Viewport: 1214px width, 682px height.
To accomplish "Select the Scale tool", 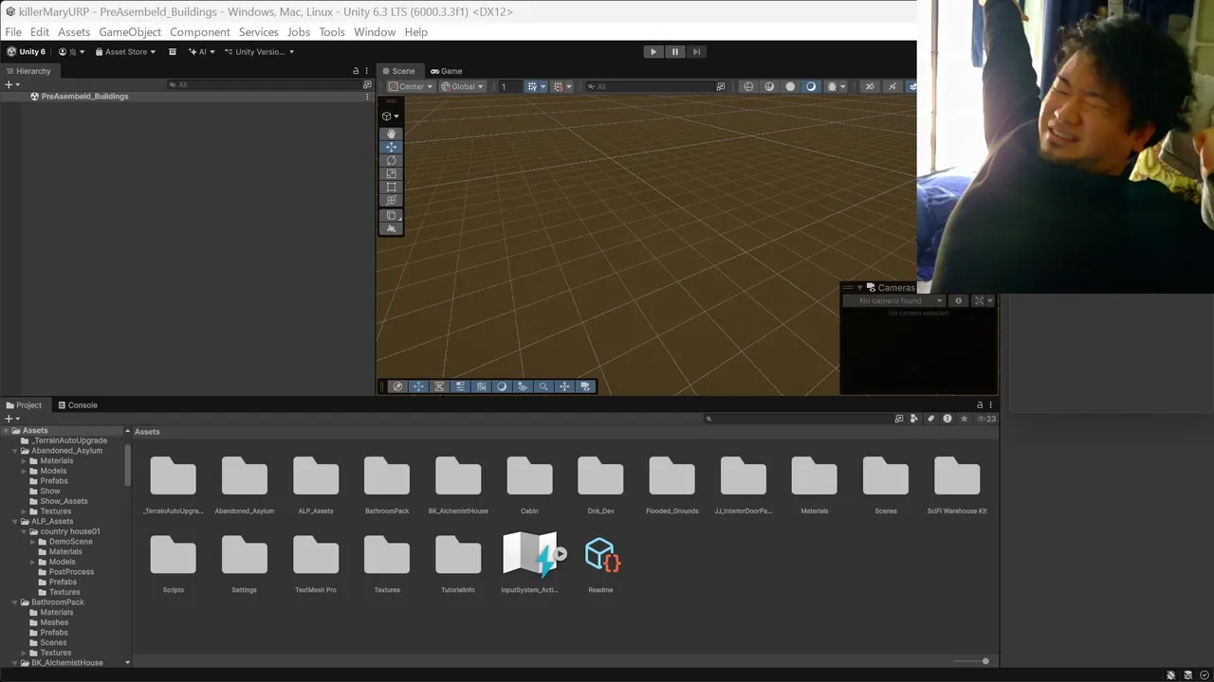I will 391,173.
